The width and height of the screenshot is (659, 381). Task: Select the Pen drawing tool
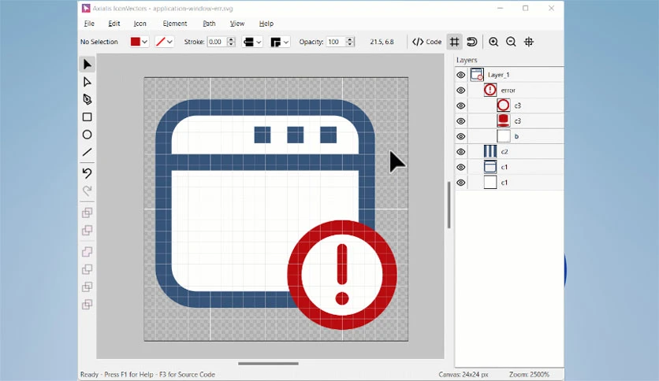pyautogui.click(x=87, y=99)
